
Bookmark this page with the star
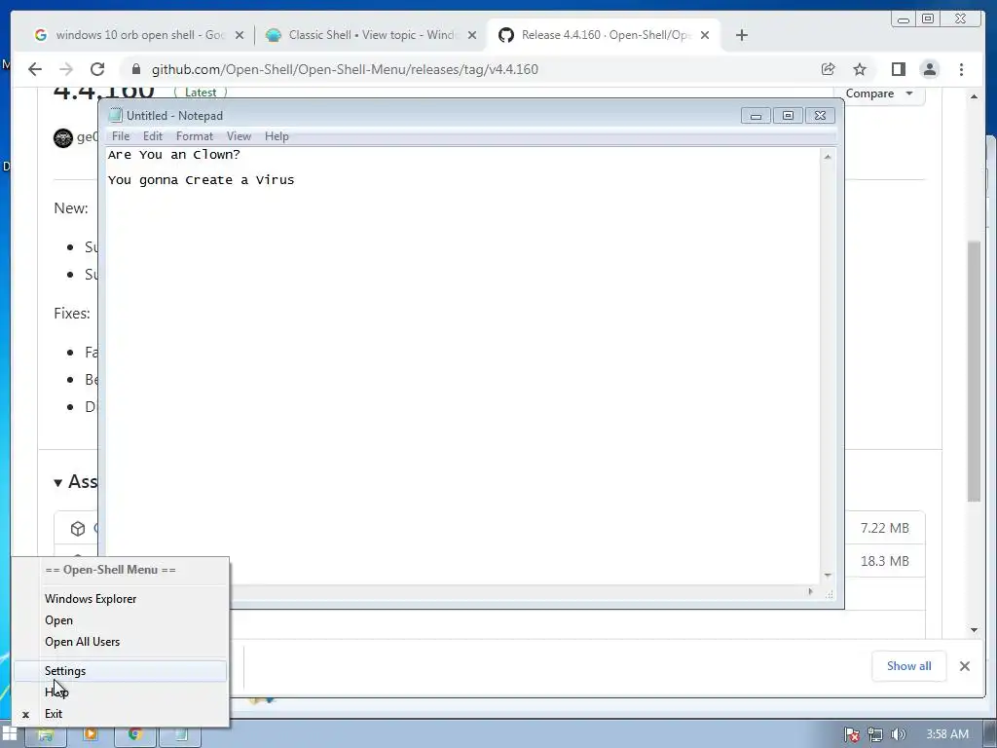coord(860,69)
